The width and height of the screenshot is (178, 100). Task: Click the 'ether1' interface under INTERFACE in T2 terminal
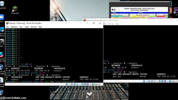tap(135, 68)
